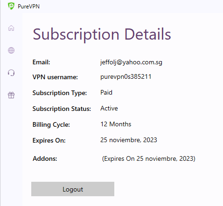This screenshot has width=223, height=206.
Task: Click the Subscription Status: label
Action: (62, 109)
